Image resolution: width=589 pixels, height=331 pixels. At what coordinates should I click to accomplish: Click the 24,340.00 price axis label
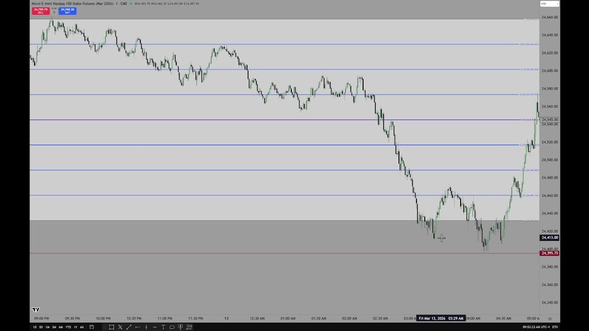pos(549,302)
